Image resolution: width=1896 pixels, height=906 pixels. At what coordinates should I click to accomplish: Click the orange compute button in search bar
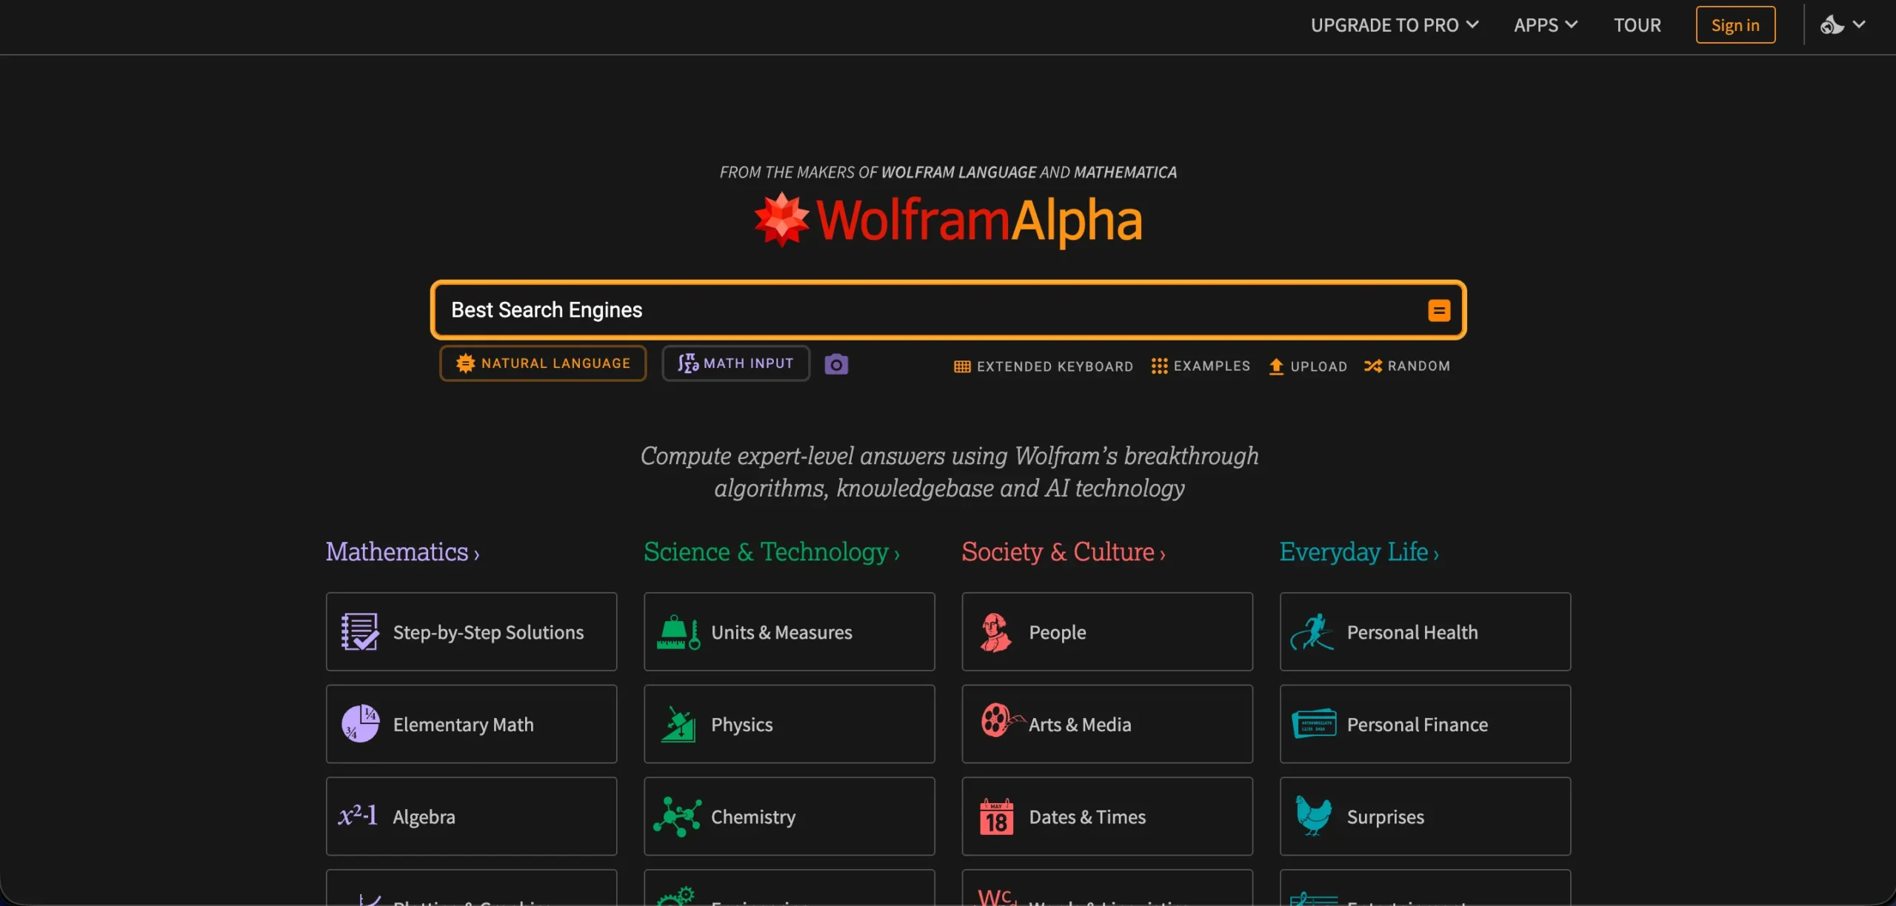pos(1439,310)
